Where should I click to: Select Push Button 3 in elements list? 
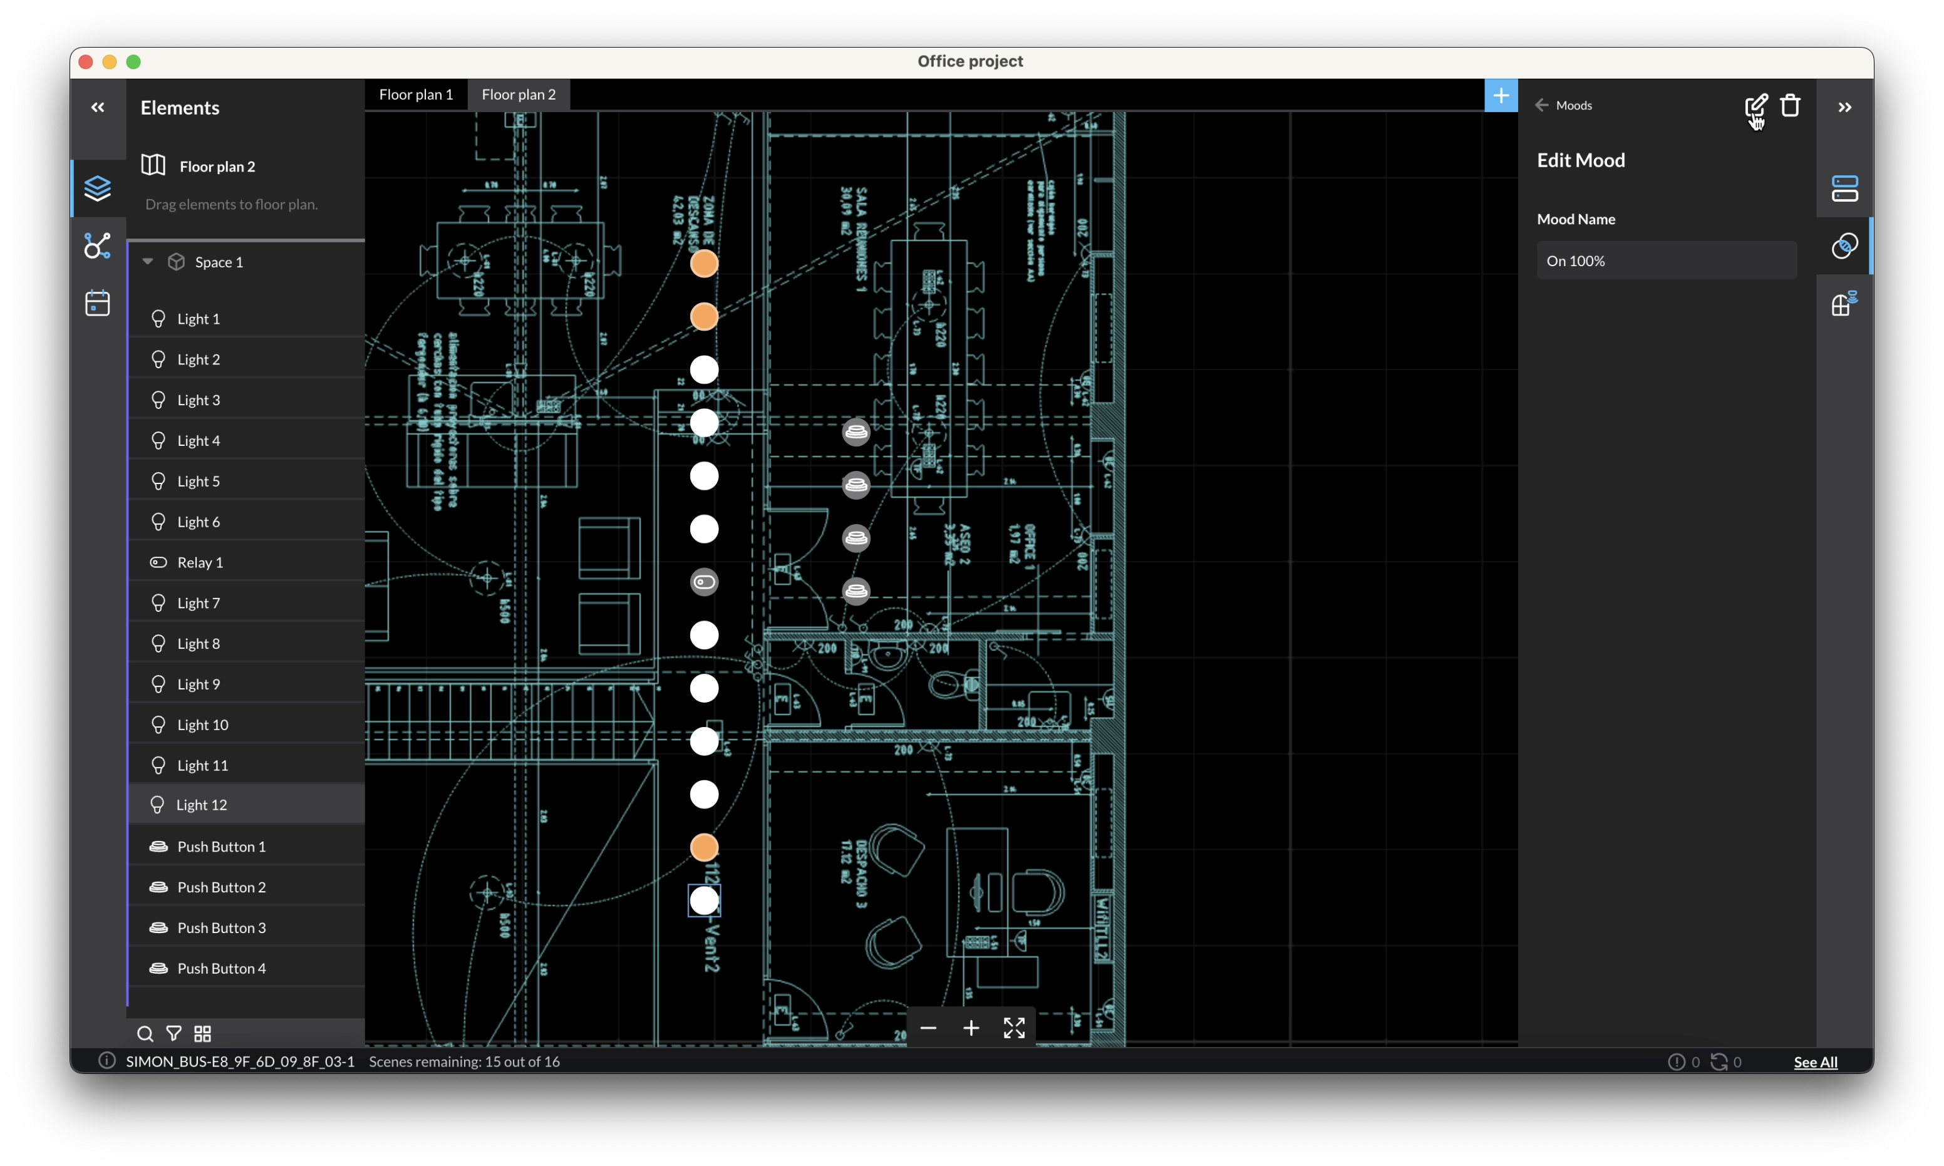tap(247, 928)
